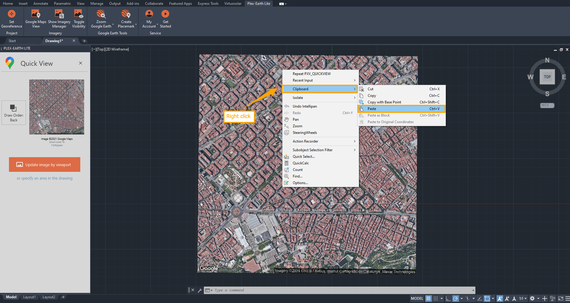Select Options... in context menu
The height and width of the screenshot is (303, 570).
[x=321, y=183]
